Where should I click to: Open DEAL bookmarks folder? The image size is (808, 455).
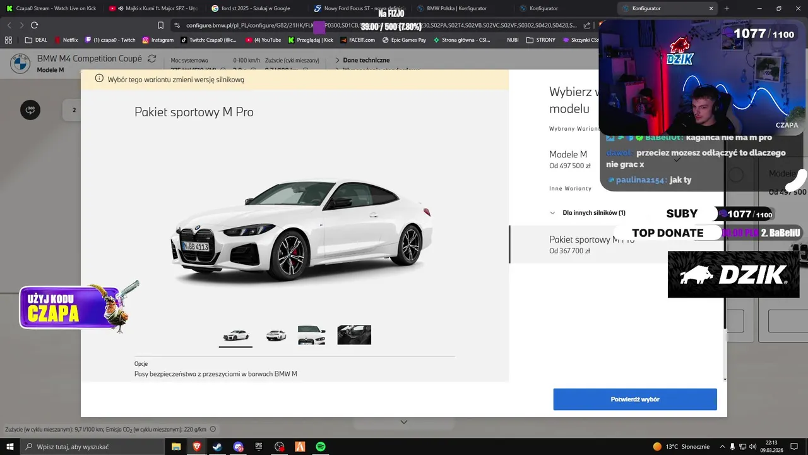(x=36, y=40)
